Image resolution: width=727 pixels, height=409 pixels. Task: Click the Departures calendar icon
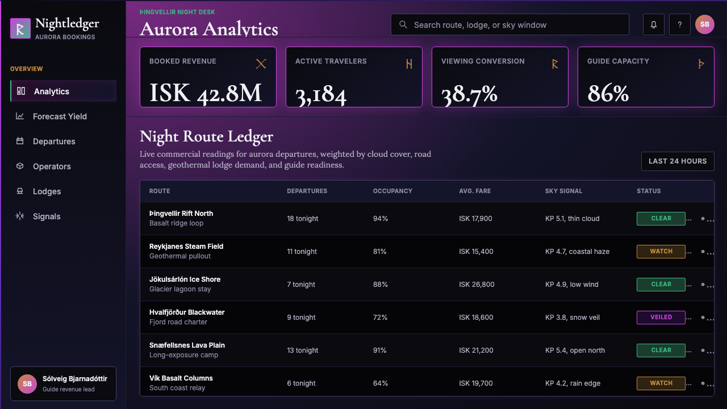click(20, 141)
